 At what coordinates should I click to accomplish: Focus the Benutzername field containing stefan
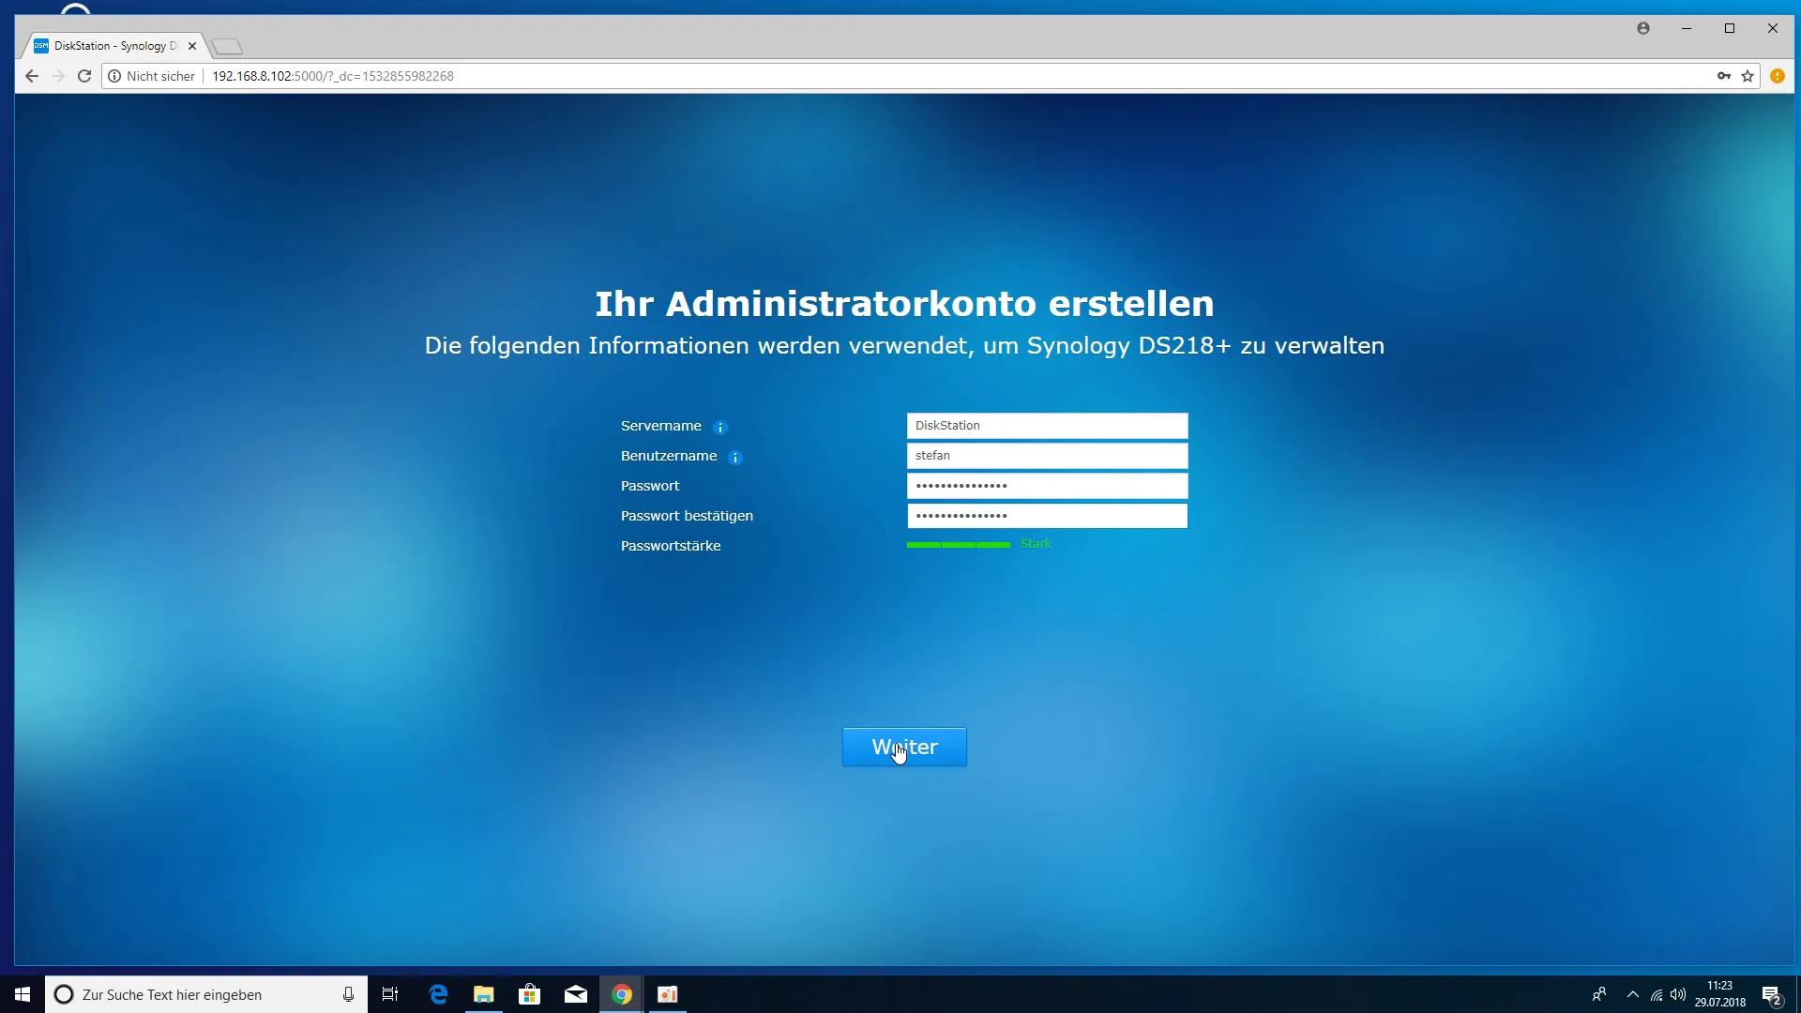pos(1047,456)
